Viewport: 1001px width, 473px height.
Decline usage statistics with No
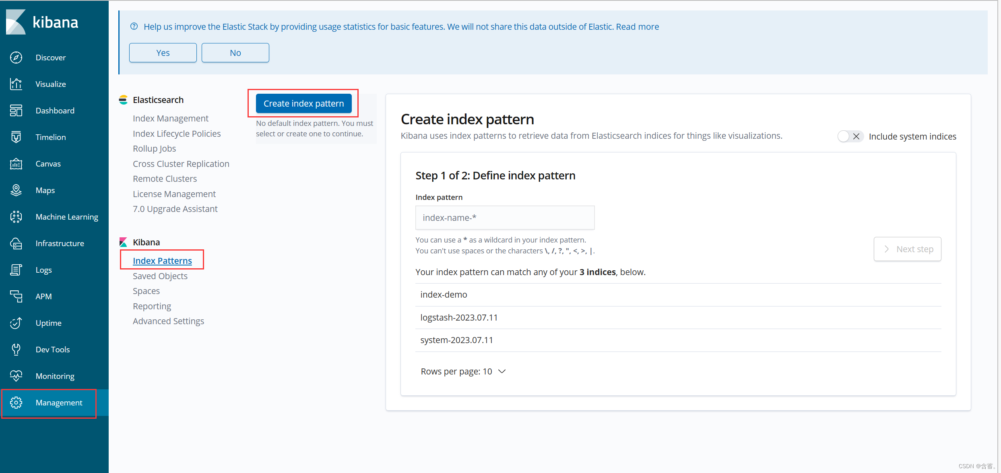(x=235, y=53)
